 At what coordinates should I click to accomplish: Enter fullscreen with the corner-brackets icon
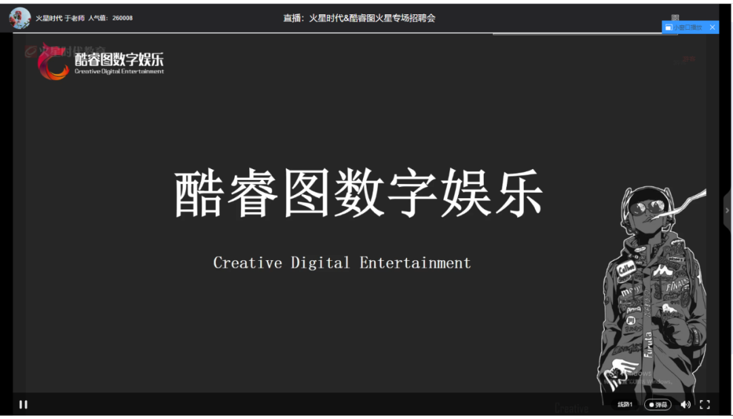[x=704, y=405]
